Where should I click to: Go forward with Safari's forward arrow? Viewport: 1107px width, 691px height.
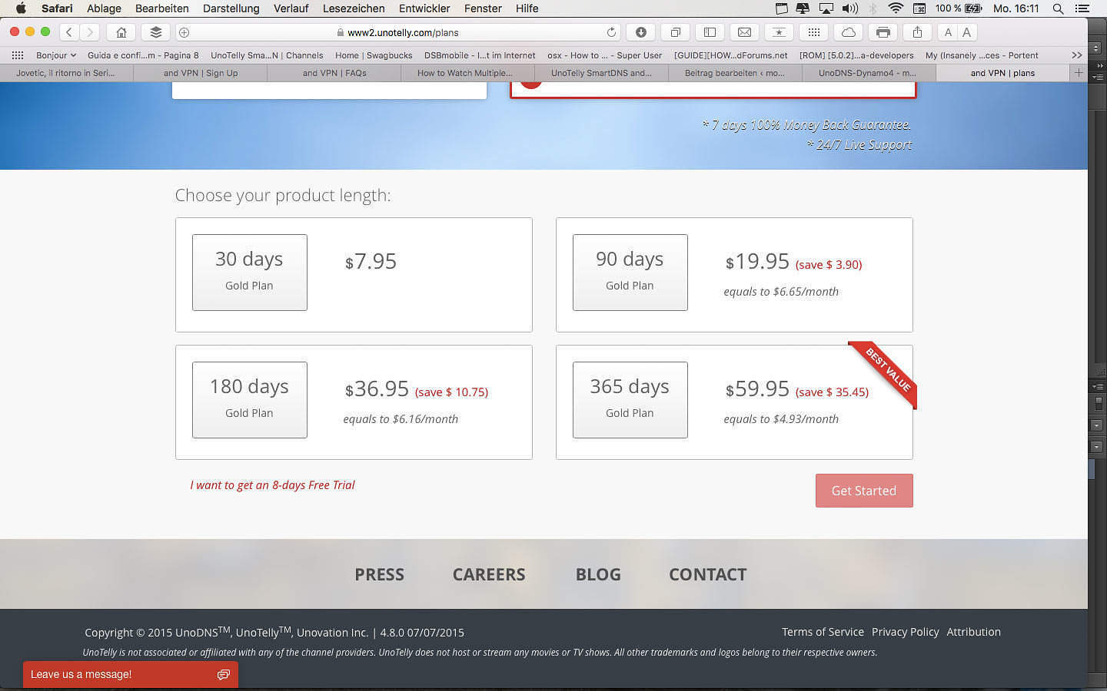click(x=90, y=32)
